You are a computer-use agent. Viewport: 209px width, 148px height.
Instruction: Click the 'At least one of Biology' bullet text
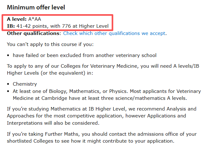pyautogui.click(x=107, y=91)
